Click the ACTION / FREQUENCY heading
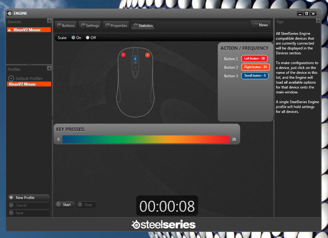This screenshot has width=328, height=238. [x=244, y=48]
